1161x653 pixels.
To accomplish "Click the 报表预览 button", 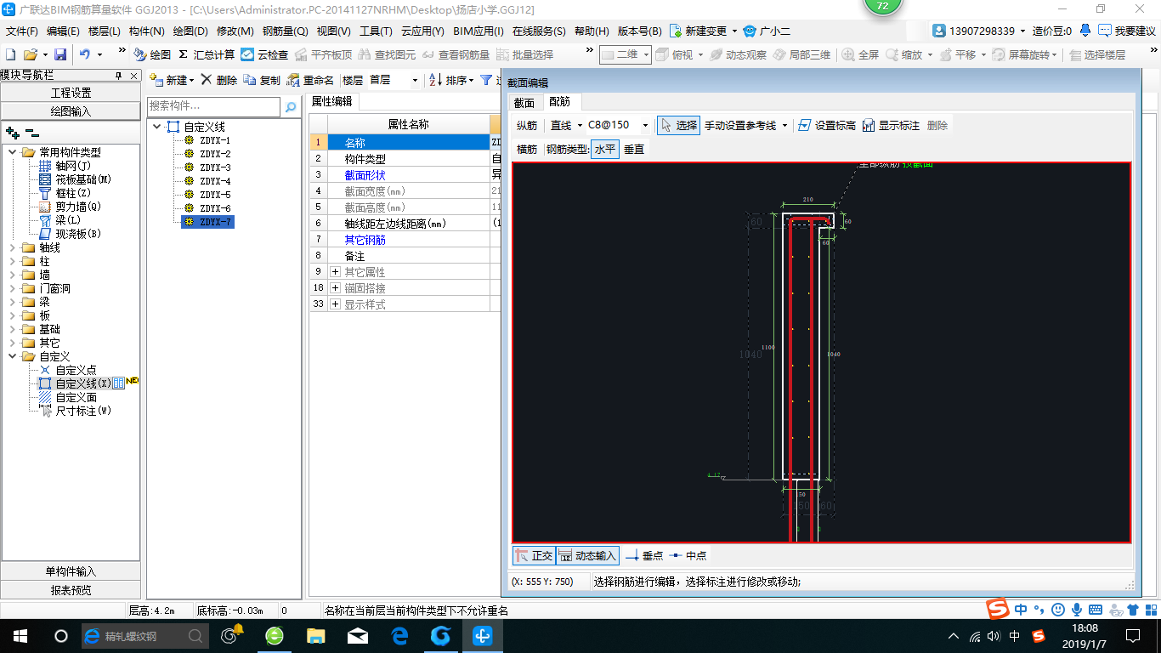I will point(71,590).
